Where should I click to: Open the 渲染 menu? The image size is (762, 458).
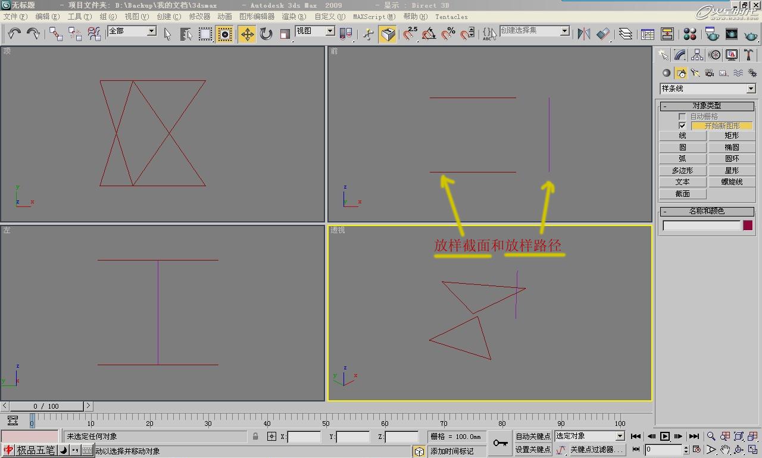click(293, 17)
